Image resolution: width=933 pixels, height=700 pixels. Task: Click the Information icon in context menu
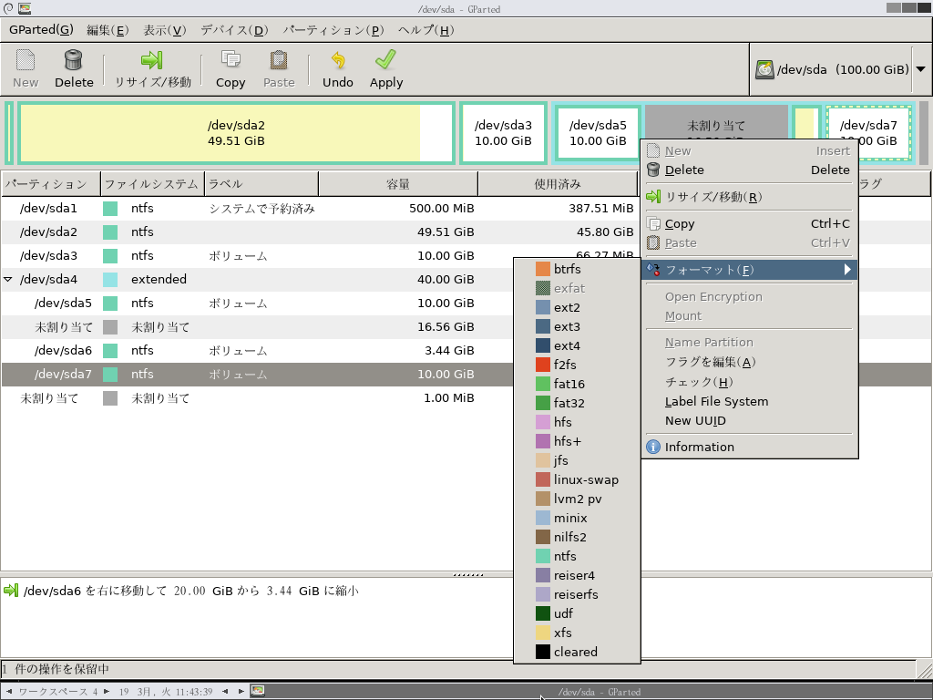pos(653,447)
